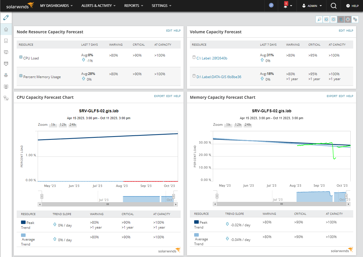Click HELP on CPU Capacity Forecast Chart
The image size is (363, 257).
177,96
